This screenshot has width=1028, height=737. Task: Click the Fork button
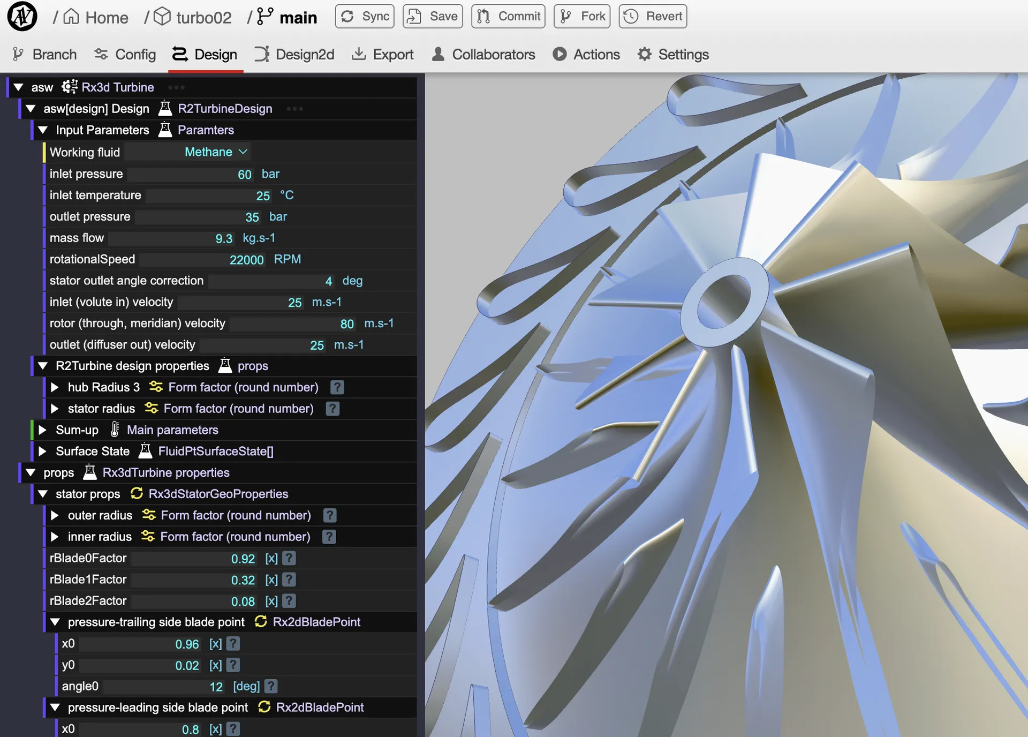click(582, 16)
